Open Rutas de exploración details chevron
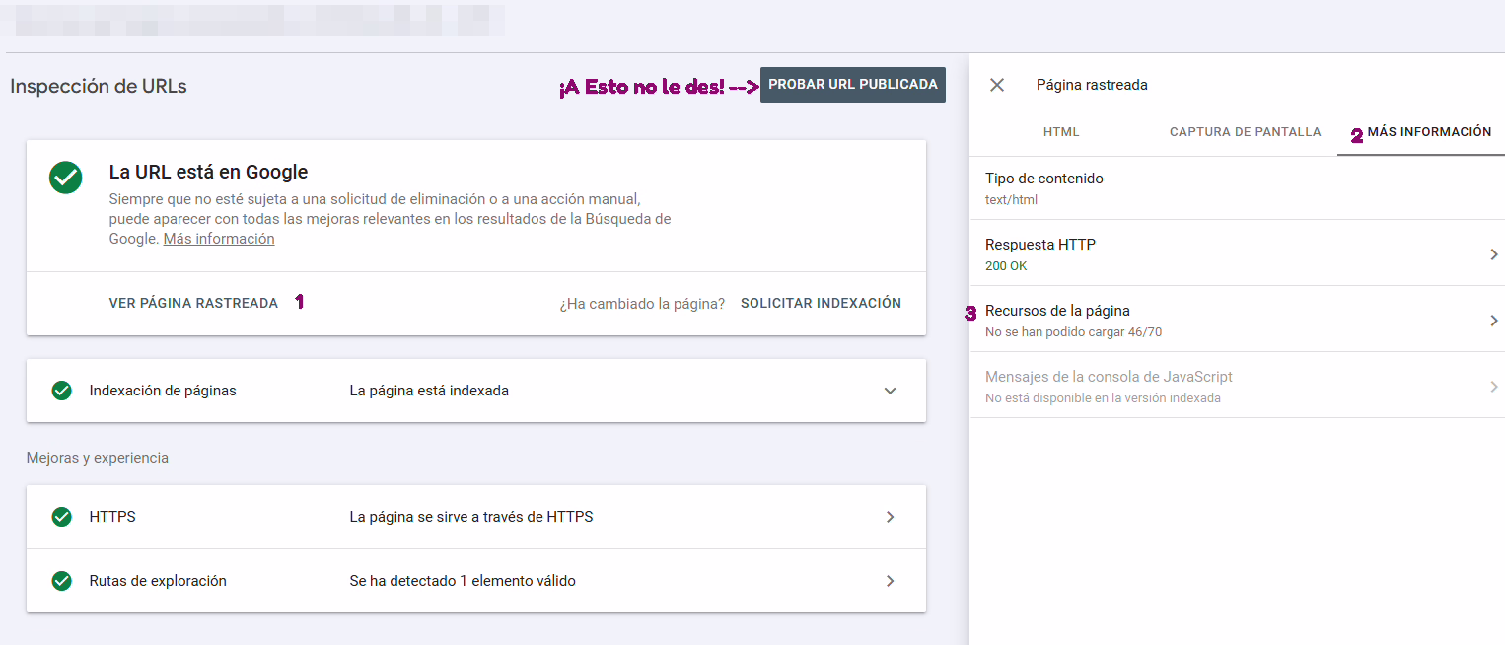The height and width of the screenshot is (645, 1505). point(890,581)
